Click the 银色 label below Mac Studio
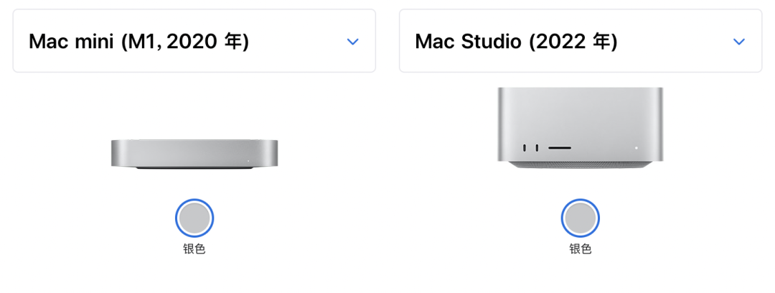This screenshot has width=775, height=293. pyautogui.click(x=580, y=249)
